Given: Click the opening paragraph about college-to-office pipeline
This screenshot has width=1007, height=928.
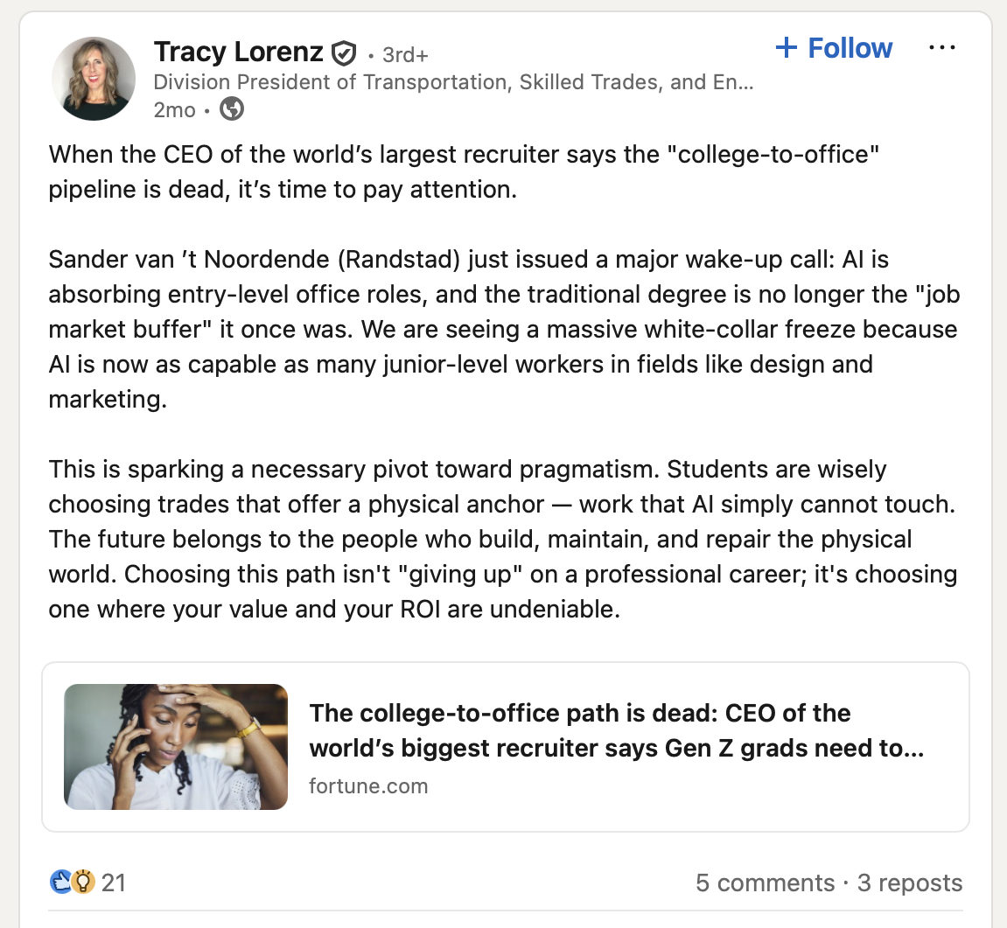Looking at the screenshot, I should point(464,171).
